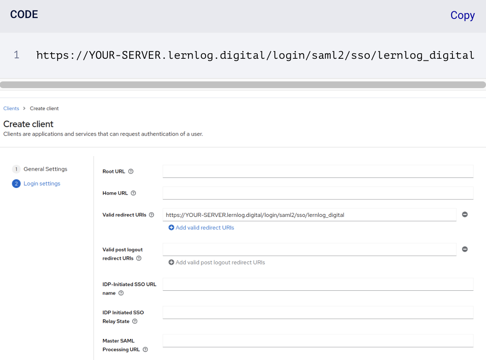The height and width of the screenshot is (360, 486).
Task: Click Add valid post logout redirect URIs
Action: click(x=217, y=263)
